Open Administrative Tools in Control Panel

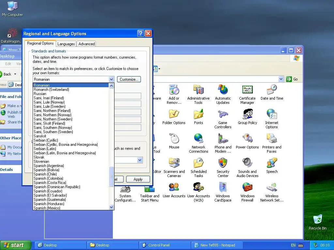point(198,94)
